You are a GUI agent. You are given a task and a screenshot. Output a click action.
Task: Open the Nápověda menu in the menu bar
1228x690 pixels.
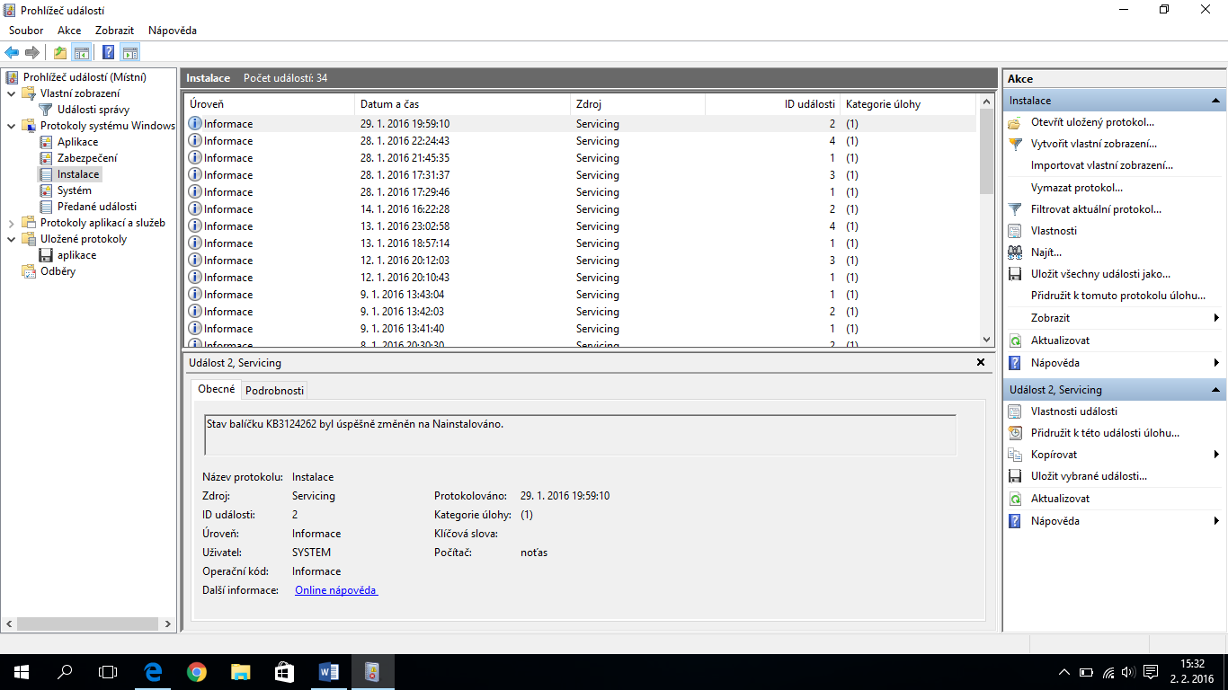click(173, 31)
